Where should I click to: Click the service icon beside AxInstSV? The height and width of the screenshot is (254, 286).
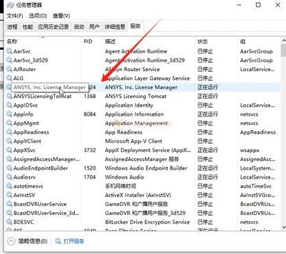click(10, 195)
